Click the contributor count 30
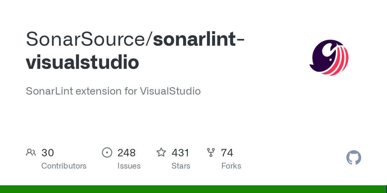This screenshot has height=193, width=387. 48,153
